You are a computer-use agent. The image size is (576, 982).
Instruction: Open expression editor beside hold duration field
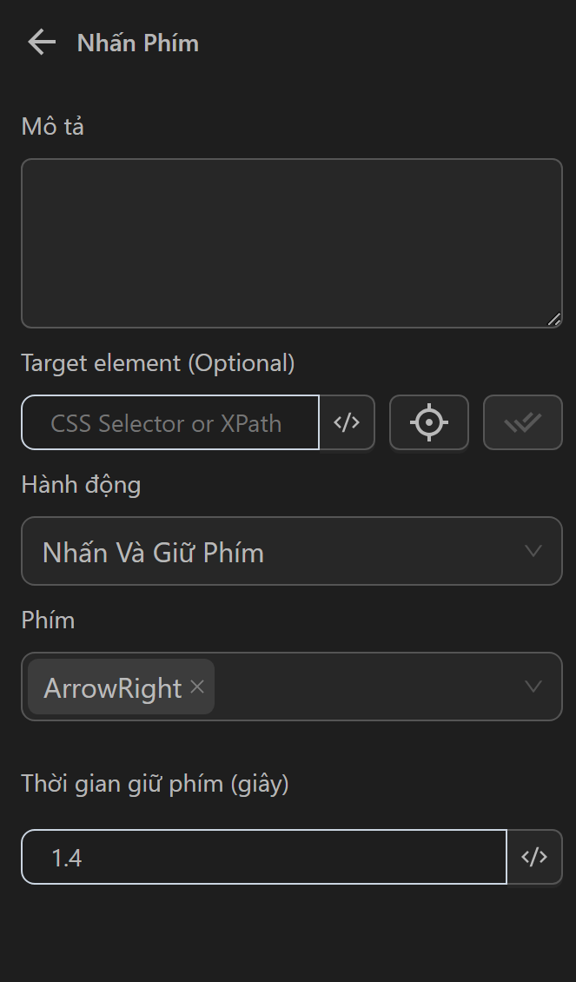pos(534,858)
